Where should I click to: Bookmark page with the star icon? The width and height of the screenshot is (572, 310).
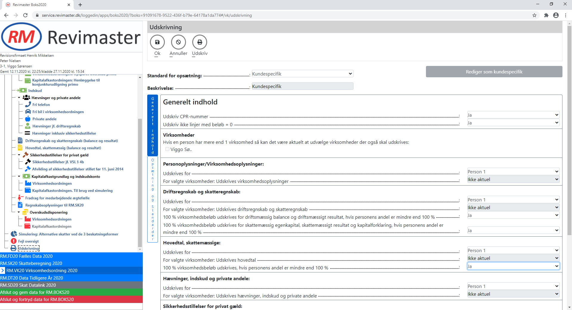coord(534,15)
